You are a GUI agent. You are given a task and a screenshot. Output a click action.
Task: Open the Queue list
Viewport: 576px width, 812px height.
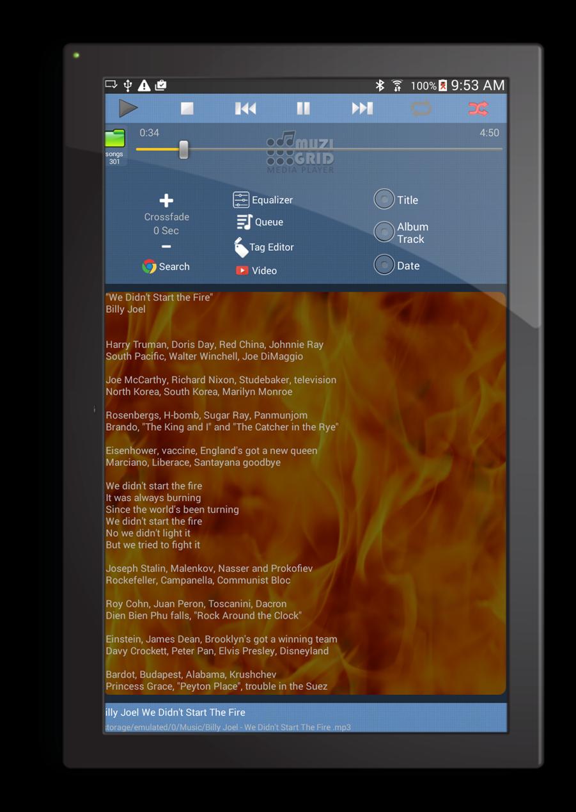[260, 222]
